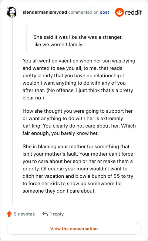This screenshot has width=148, height=241.
Task: Click paragraph starting "She is blaming your mother"
Action: point(78,169)
